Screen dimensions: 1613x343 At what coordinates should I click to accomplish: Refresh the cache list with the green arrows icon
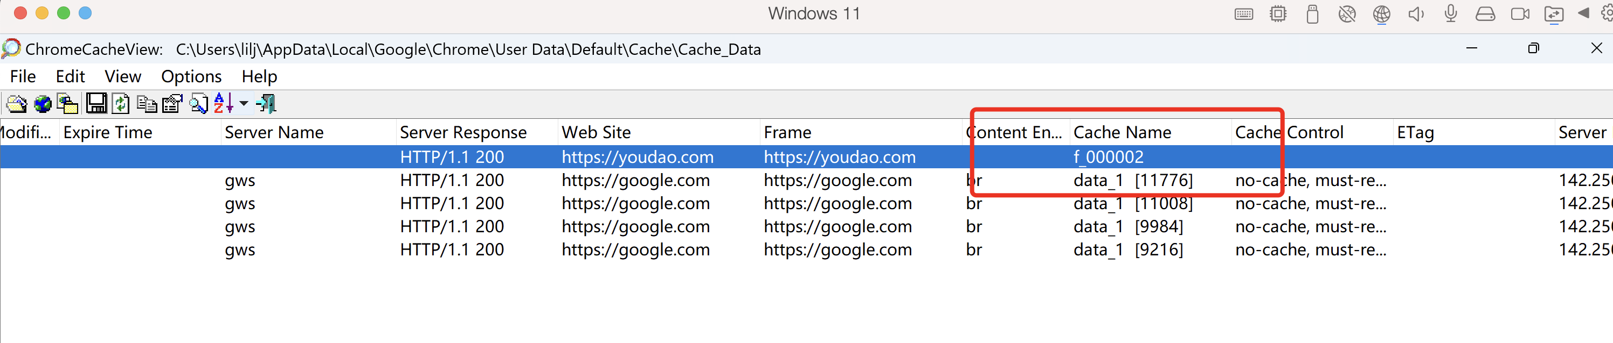121,104
